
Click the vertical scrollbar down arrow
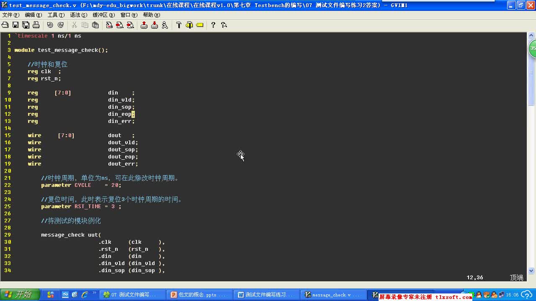(x=531, y=270)
